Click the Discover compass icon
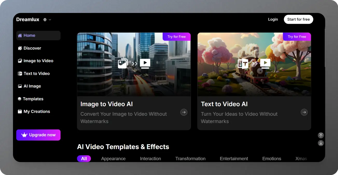The width and height of the screenshot is (338, 175). [x=20, y=48]
